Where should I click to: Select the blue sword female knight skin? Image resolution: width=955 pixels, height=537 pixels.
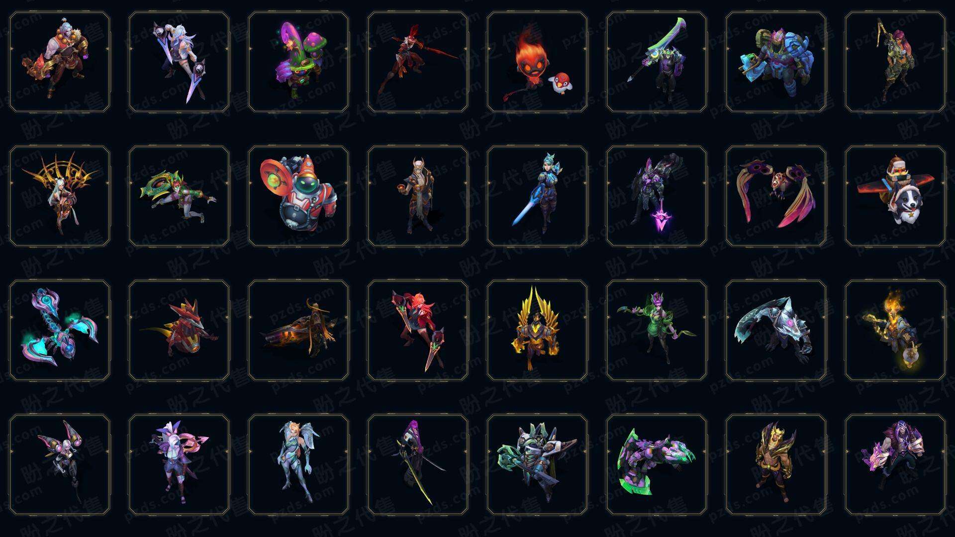537,196
